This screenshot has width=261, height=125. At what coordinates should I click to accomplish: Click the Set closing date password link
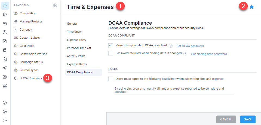coord(209,54)
